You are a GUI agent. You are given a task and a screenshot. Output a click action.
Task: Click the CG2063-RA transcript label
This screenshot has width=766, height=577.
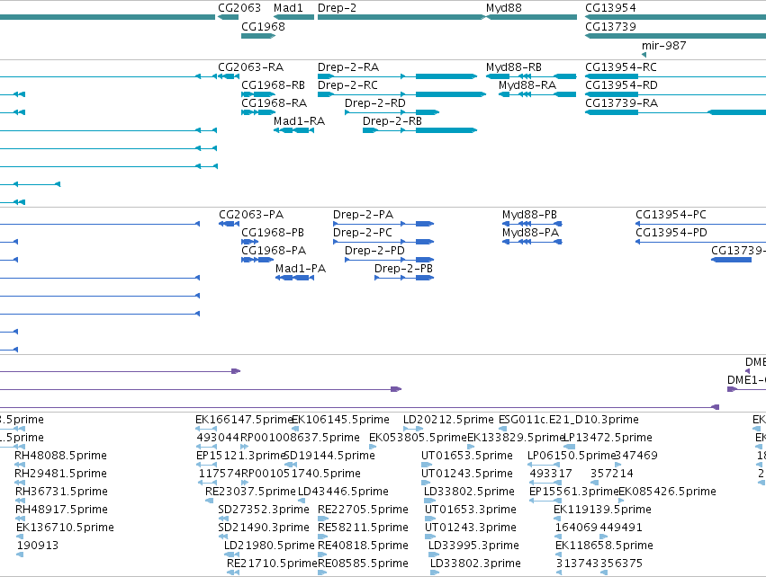coord(250,67)
